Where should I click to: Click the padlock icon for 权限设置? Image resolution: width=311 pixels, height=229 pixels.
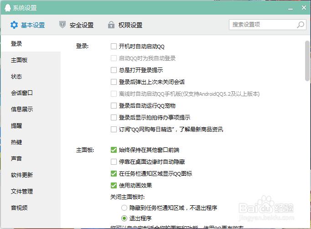tap(111, 25)
